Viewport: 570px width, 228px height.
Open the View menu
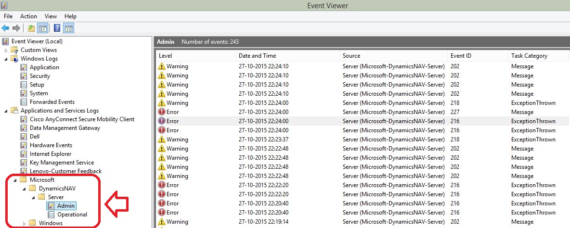(x=50, y=16)
